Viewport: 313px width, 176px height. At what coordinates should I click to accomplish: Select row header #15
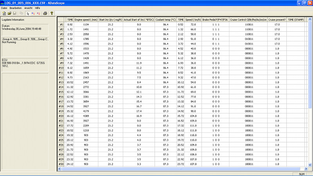(61, 92)
